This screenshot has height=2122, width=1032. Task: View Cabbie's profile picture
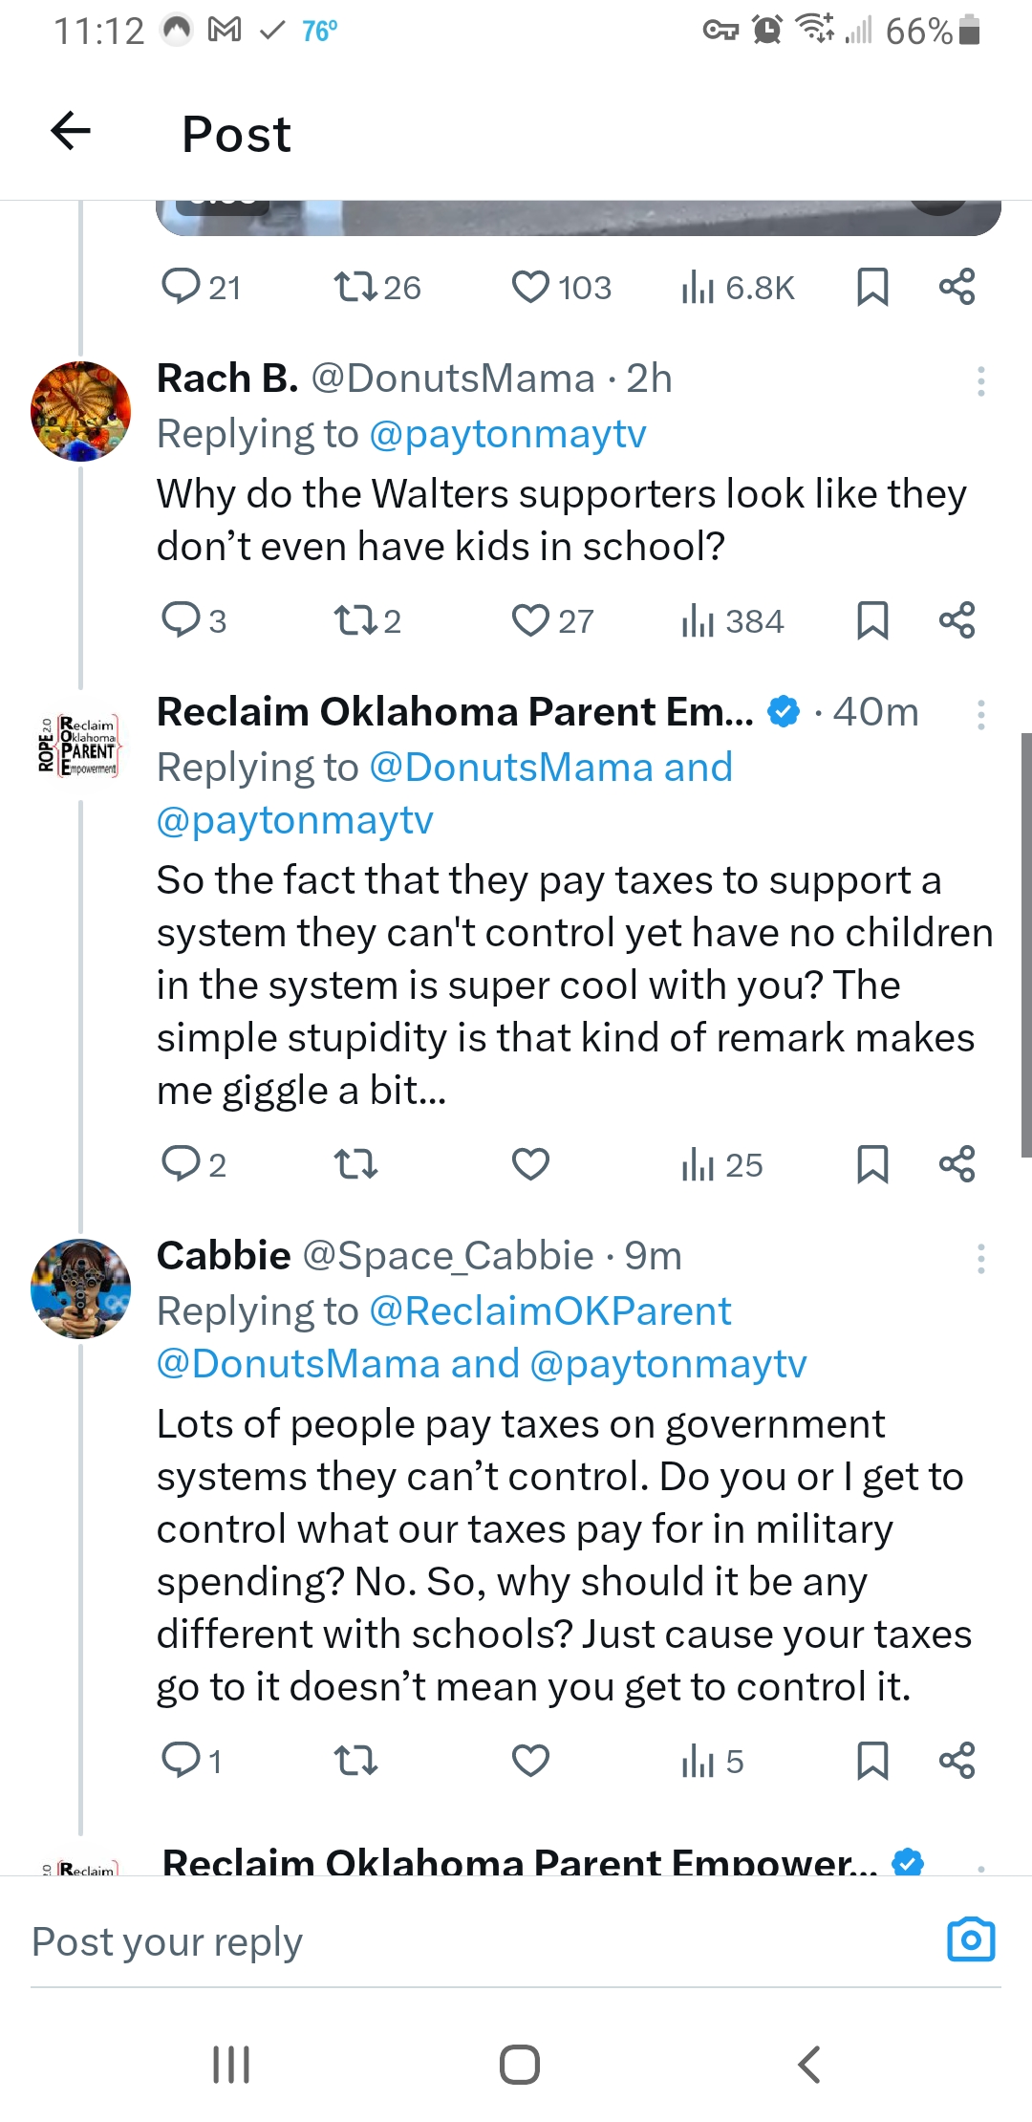pos(81,1288)
